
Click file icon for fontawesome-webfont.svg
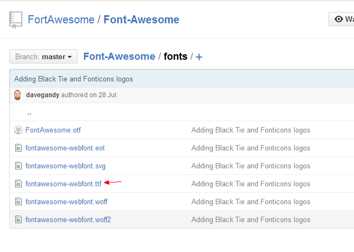click(x=18, y=166)
